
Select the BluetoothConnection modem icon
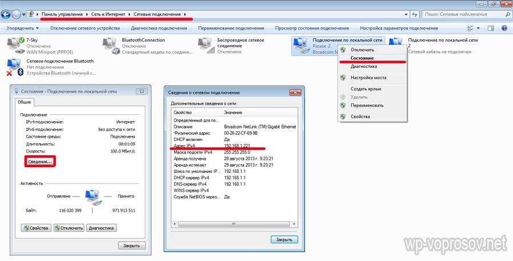pyautogui.click(x=111, y=45)
